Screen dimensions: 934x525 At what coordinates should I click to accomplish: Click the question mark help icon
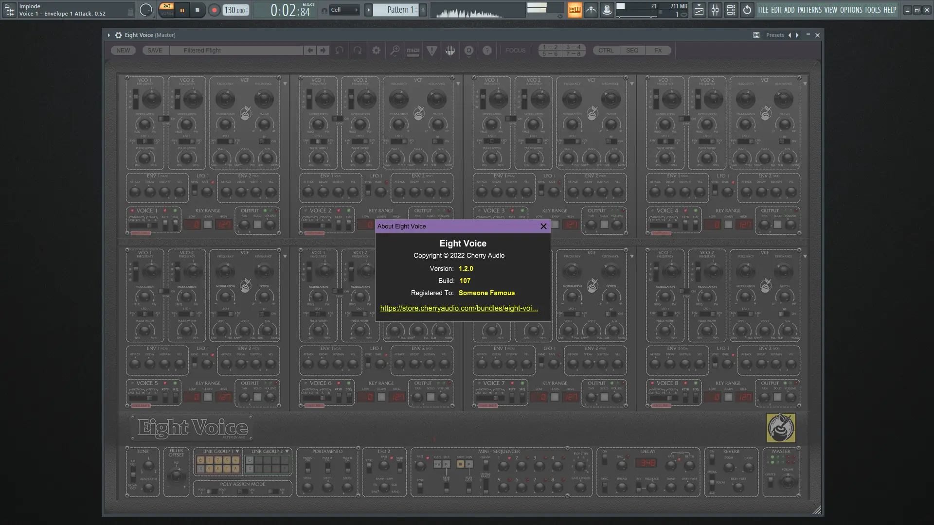pyautogui.click(x=487, y=50)
